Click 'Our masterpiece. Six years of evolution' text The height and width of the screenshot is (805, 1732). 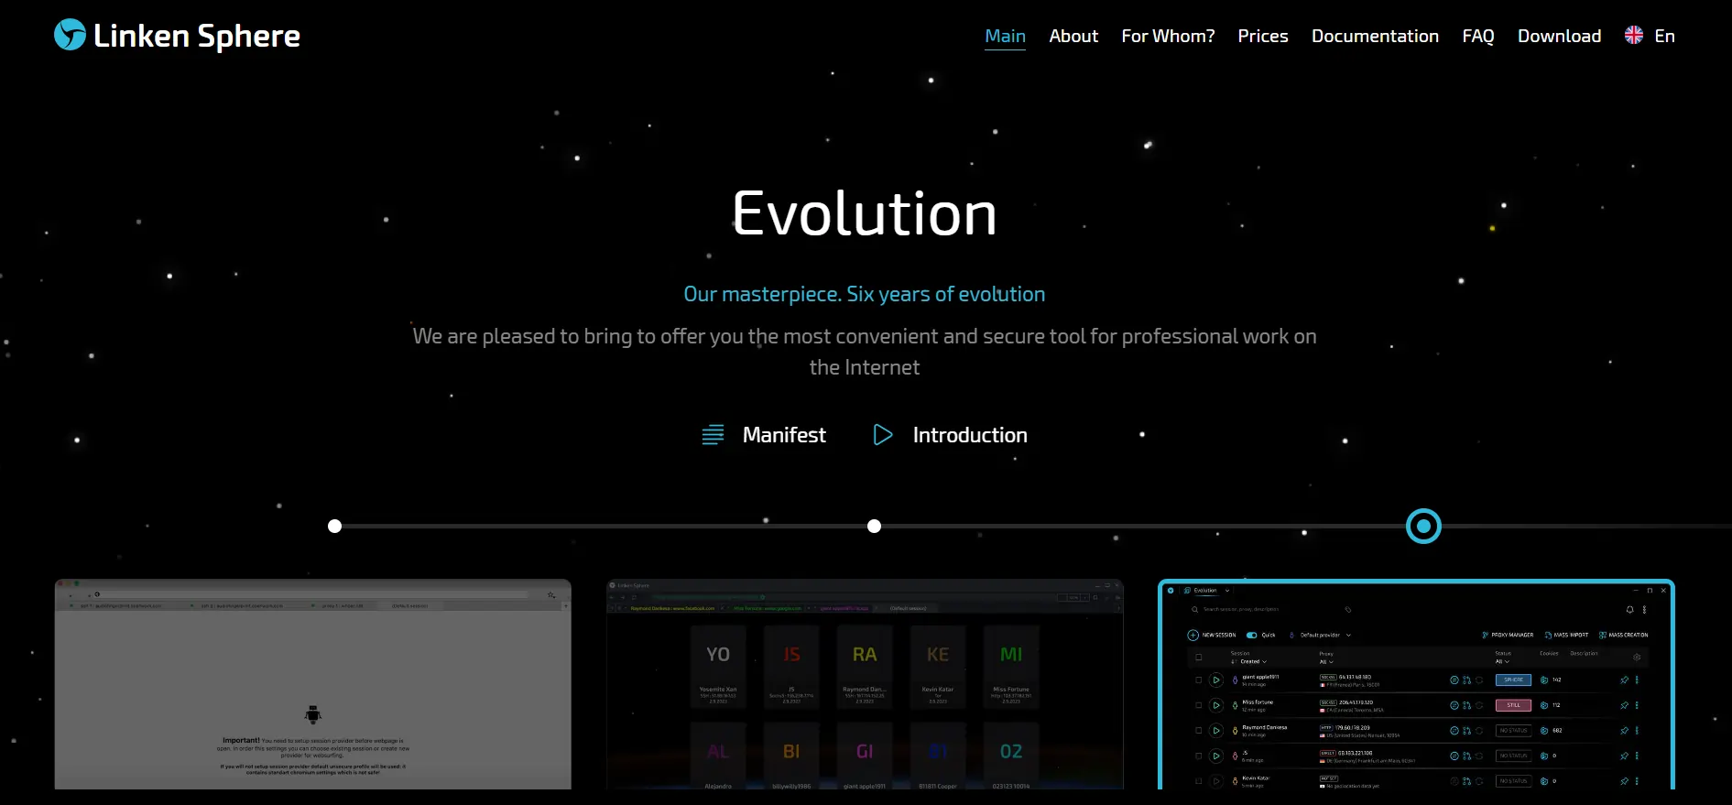pos(865,294)
